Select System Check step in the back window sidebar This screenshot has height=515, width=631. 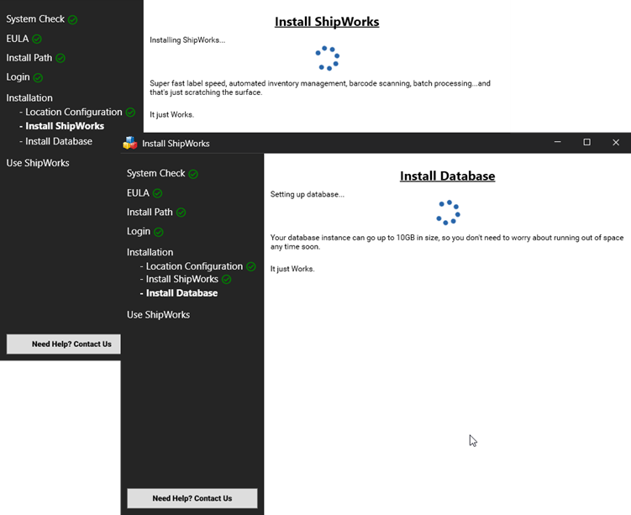(35, 19)
